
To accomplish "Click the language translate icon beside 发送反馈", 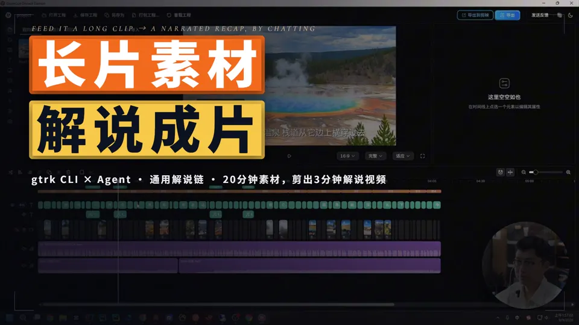I will pyautogui.click(x=560, y=15).
